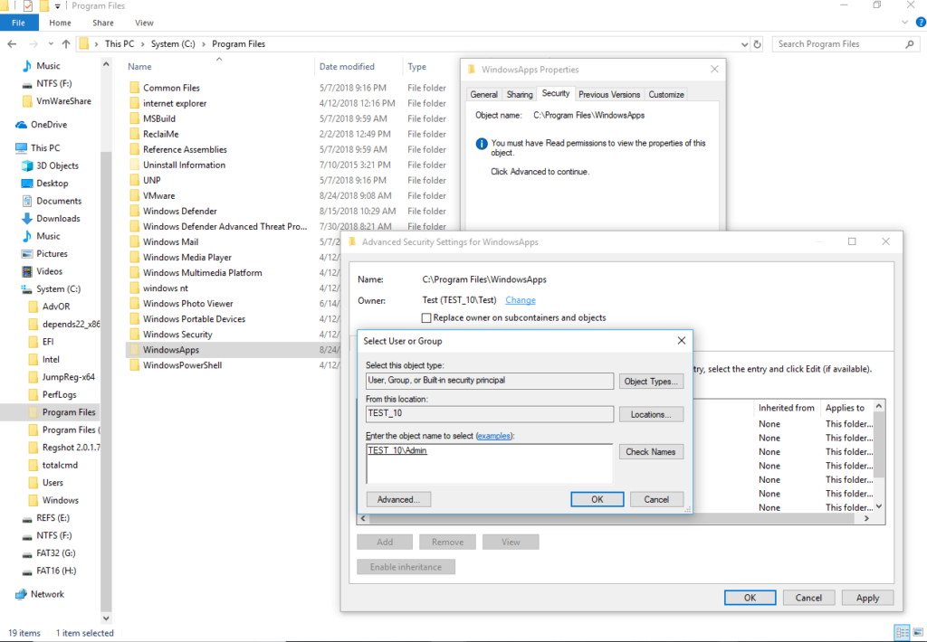Click the Check Names button

pyautogui.click(x=651, y=451)
